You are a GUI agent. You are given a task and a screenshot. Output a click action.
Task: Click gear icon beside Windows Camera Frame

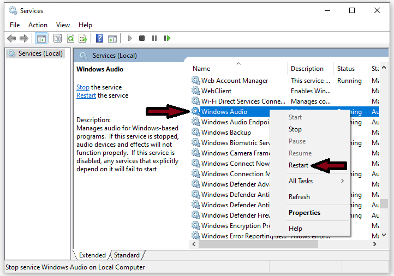[196, 153]
